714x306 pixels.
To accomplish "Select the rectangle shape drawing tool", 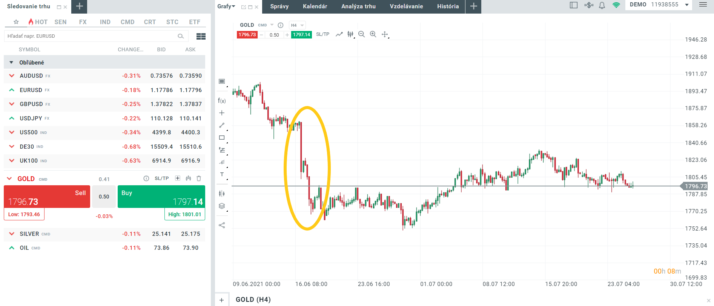I will (x=222, y=138).
